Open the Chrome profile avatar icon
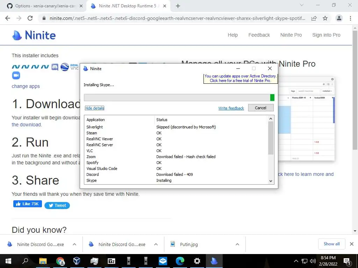The height and width of the screenshot is (268, 358). [339, 18]
